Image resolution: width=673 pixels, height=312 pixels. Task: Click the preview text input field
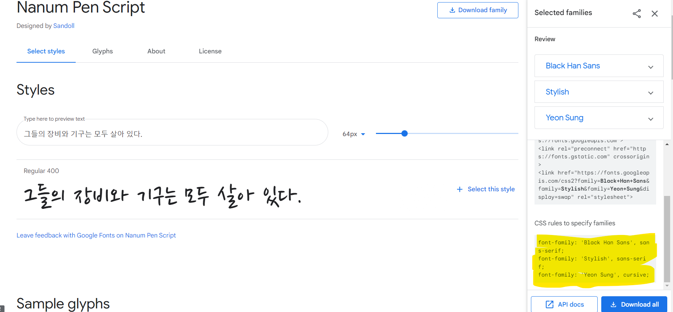172,133
